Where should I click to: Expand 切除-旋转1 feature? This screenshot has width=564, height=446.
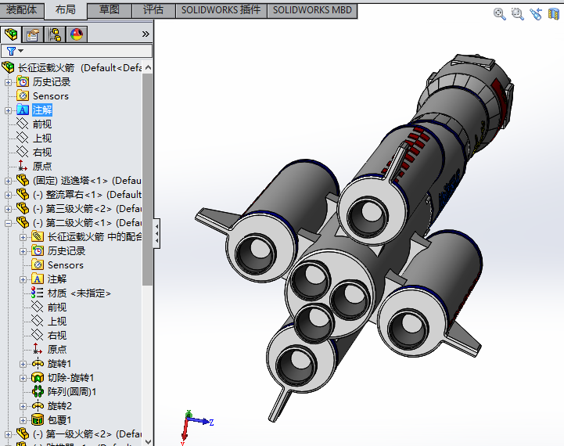(x=23, y=378)
